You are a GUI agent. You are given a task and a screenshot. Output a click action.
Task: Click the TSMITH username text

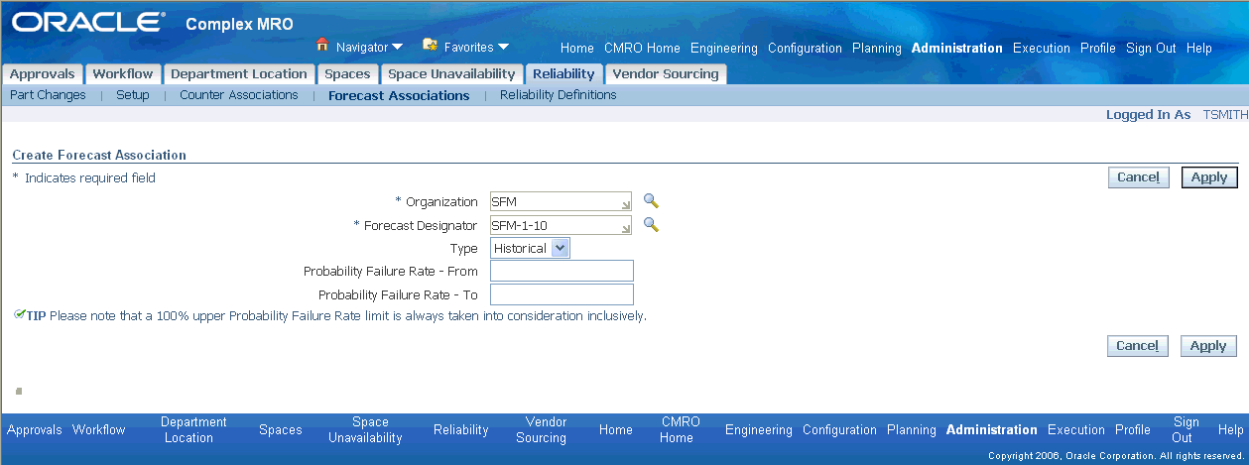click(1225, 115)
